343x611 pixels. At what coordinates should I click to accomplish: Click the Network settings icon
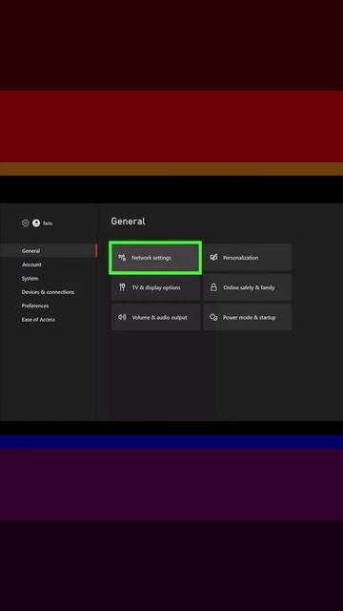(x=122, y=258)
